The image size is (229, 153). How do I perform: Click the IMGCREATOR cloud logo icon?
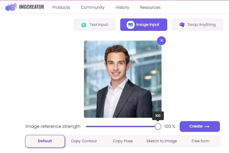[x=11, y=7]
